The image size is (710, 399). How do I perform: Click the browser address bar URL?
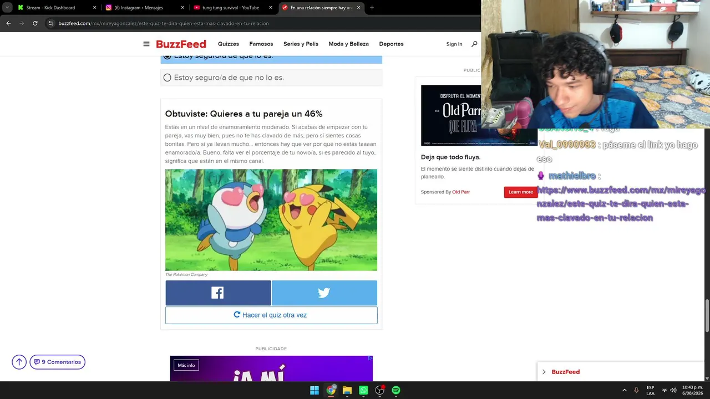163,23
